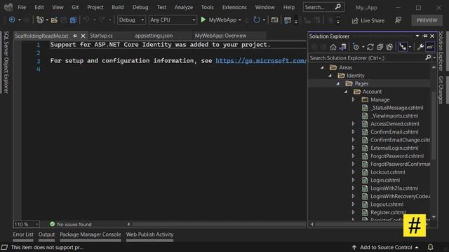Open the Analyze menu

click(184, 7)
